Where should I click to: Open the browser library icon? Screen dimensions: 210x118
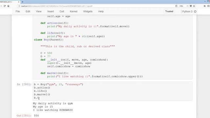click(205, 6)
